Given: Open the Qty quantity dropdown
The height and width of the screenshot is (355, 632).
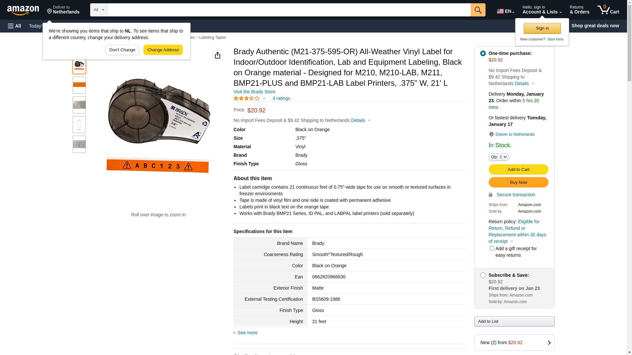Looking at the screenshot, I should tap(499, 157).
